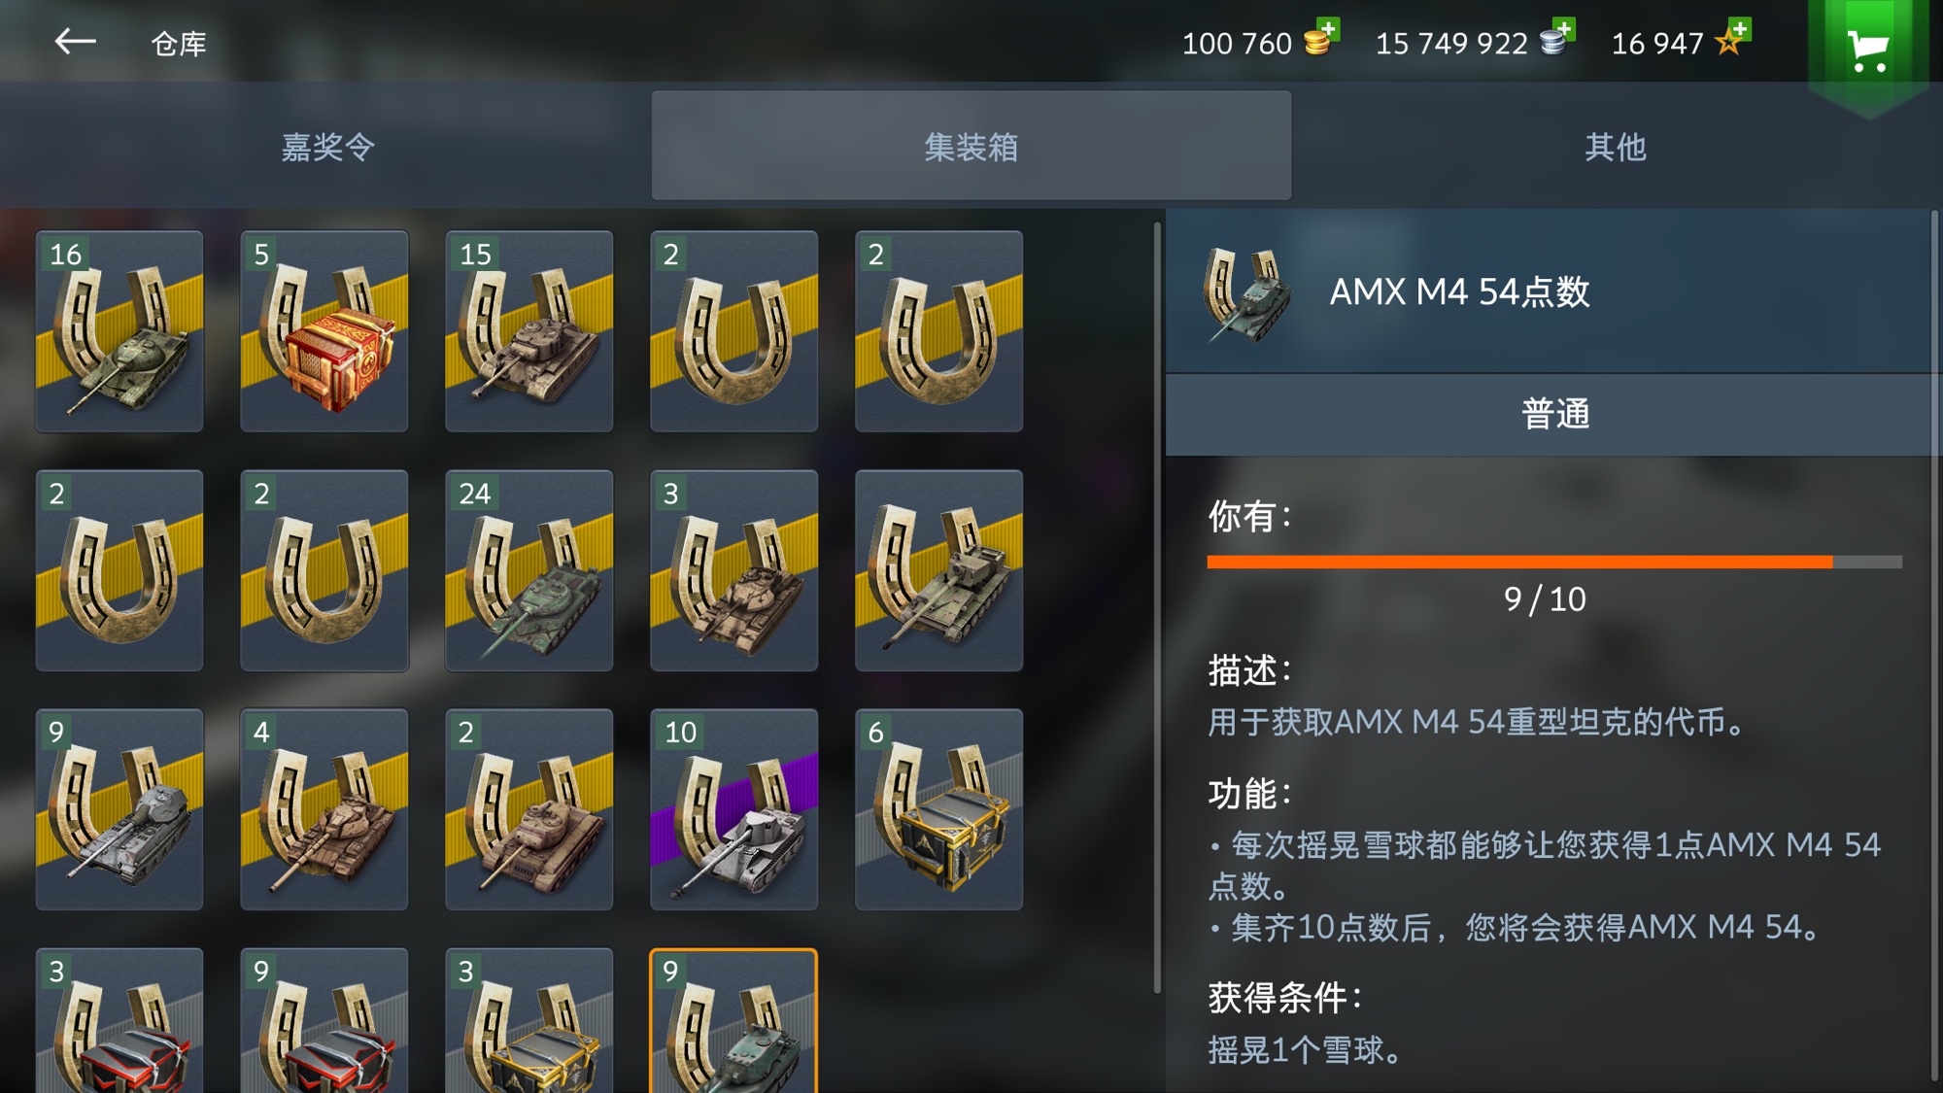Switch to the 其他 tab
Screen dimensions: 1943x1093
[x=1616, y=147]
